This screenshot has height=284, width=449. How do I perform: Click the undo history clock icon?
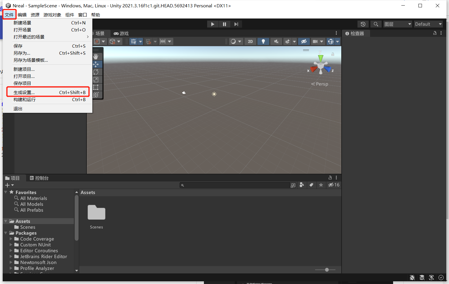point(363,24)
